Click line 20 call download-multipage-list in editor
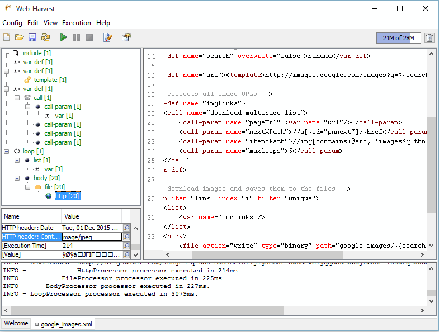Viewport: 439px width, 332px height. point(235,113)
